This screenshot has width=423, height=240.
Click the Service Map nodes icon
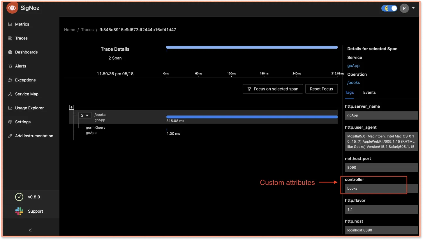coord(10,94)
